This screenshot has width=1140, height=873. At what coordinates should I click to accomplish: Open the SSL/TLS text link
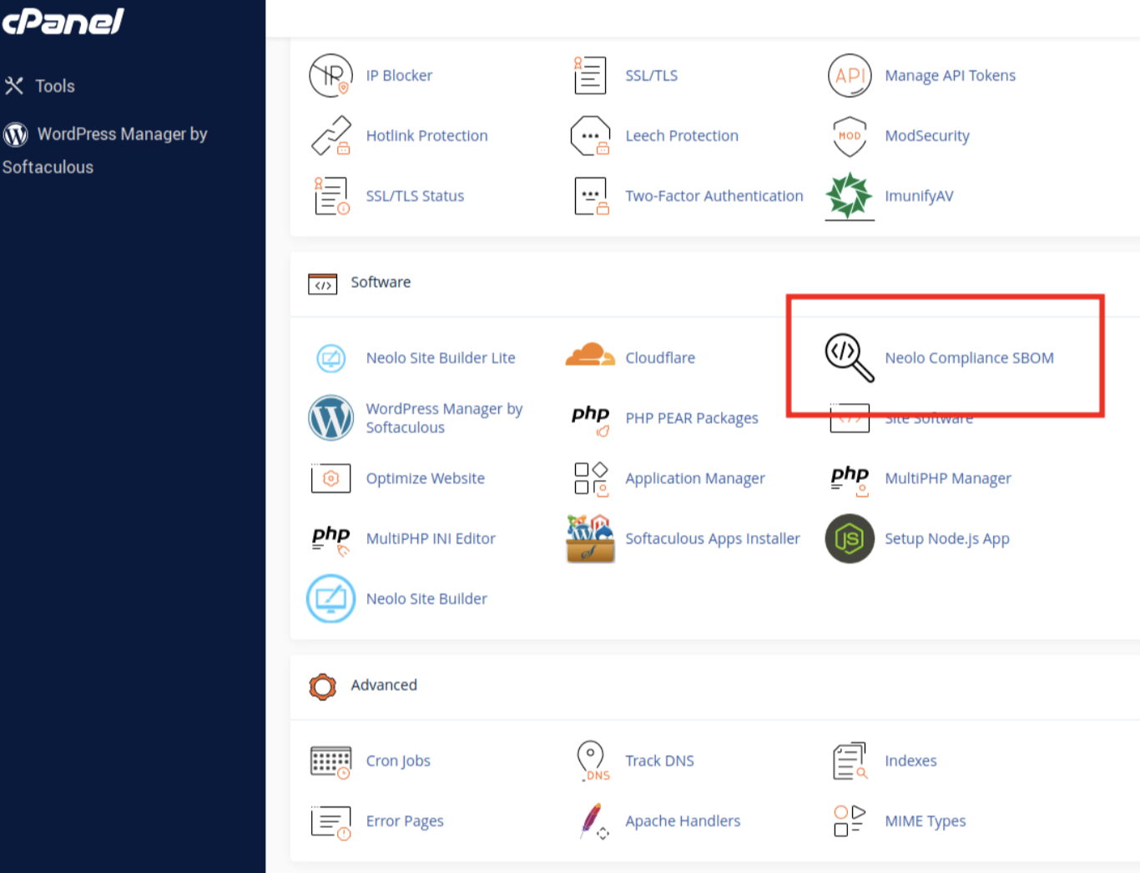click(x=651, y=75)
